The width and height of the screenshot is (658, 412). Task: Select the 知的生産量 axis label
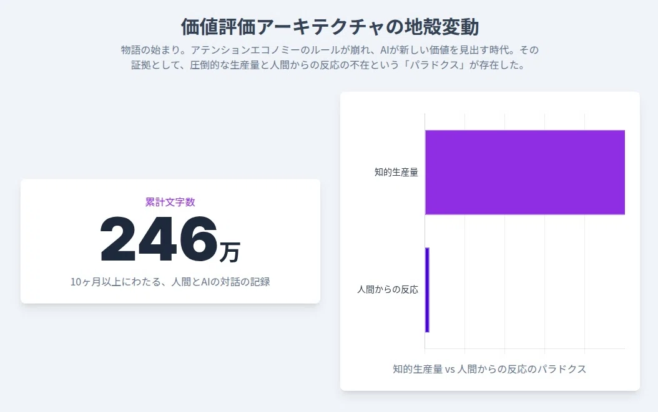[x=396, y=172]
